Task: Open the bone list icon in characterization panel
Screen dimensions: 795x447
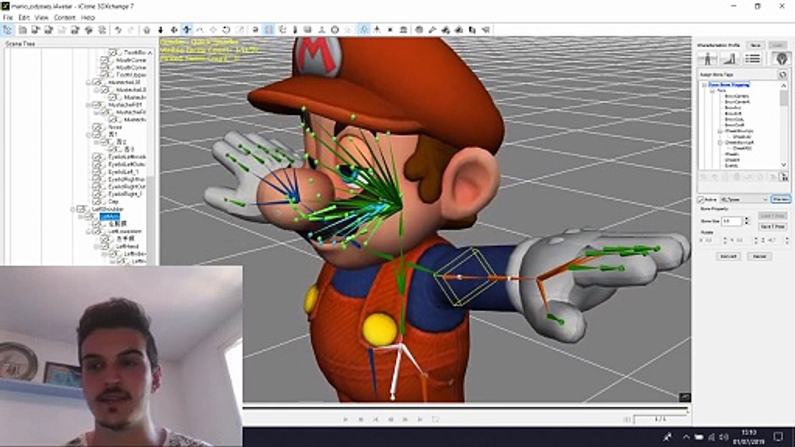Action: pos(752,58)
